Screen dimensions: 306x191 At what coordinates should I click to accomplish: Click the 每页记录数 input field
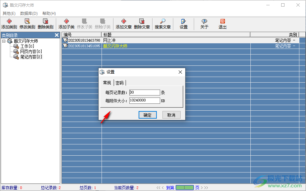[145, 93]
